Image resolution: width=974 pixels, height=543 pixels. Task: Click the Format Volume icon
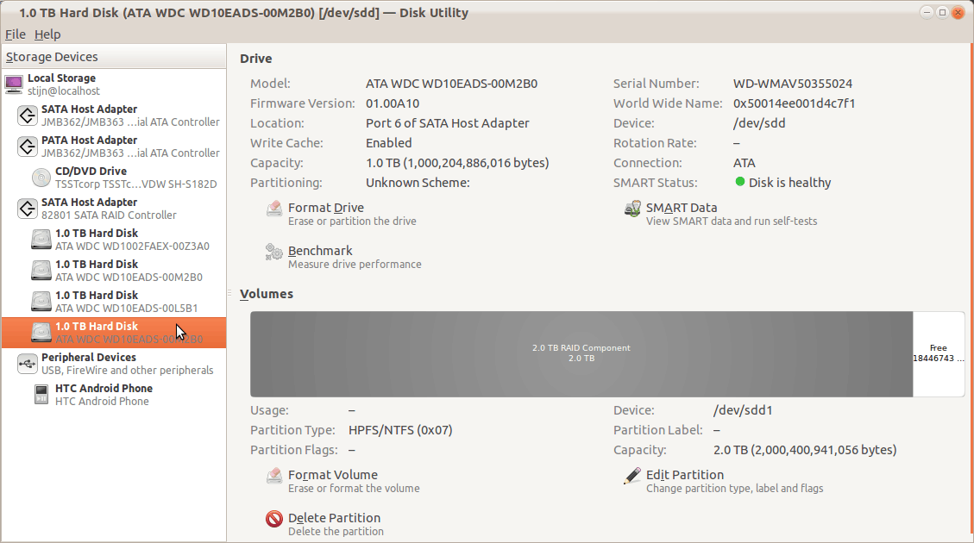click(x=274, y=476)
